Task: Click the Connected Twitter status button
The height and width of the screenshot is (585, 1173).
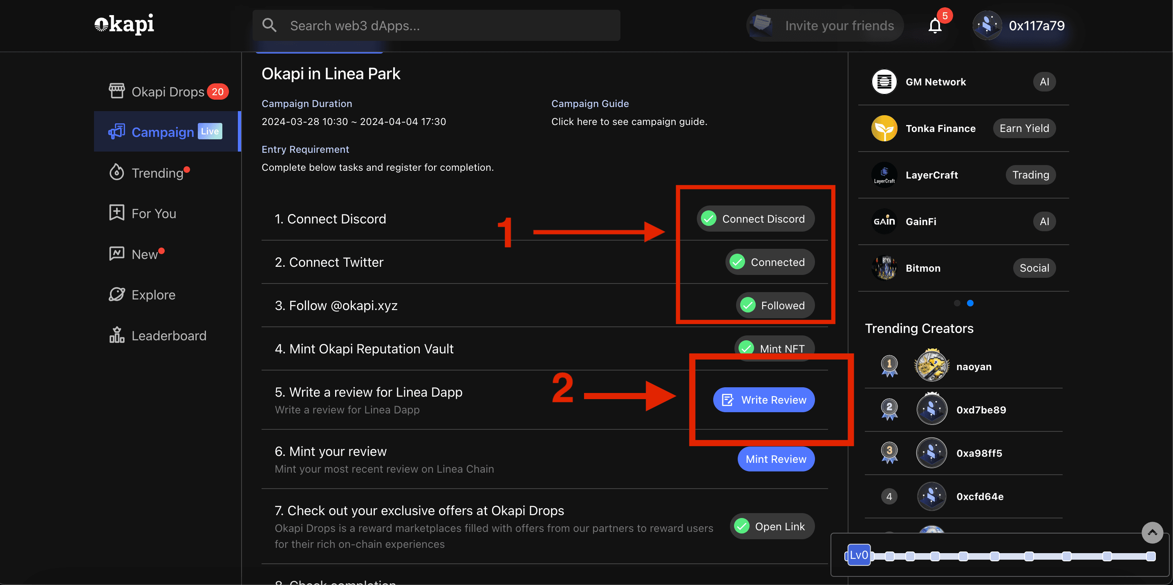Action: point(770,262)
